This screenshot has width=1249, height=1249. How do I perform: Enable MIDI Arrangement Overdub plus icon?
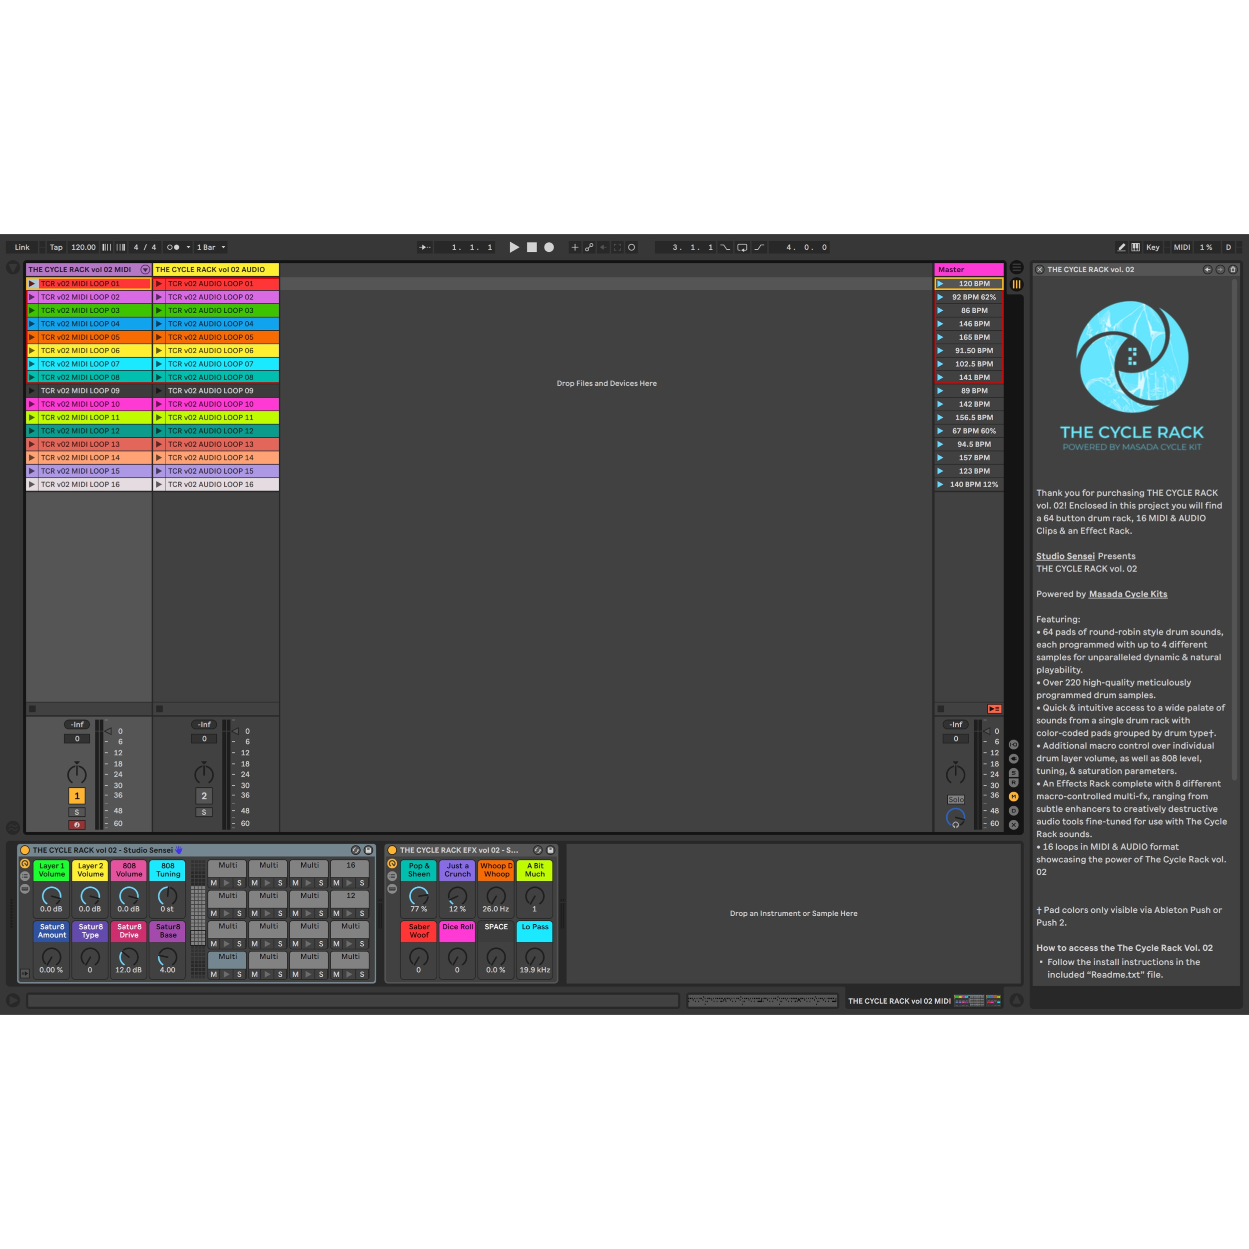point(574,247)
